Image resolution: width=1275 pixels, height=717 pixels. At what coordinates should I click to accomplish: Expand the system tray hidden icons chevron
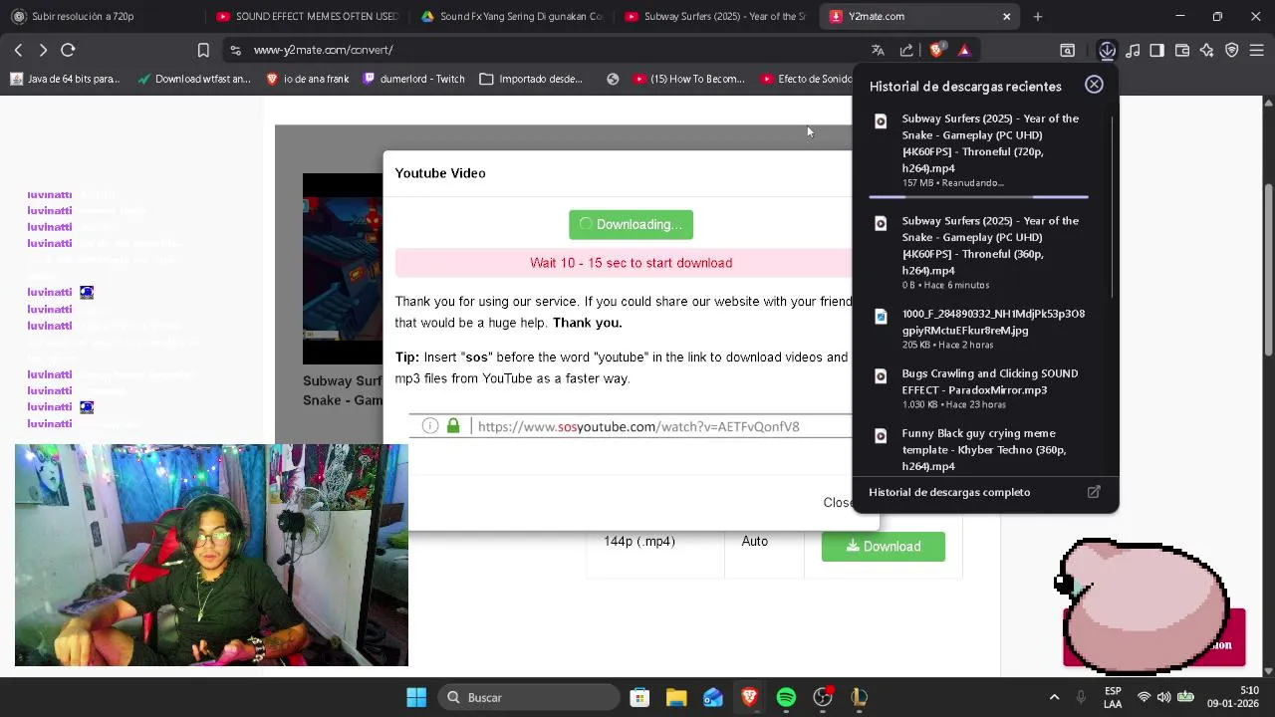coord(1054,697)
